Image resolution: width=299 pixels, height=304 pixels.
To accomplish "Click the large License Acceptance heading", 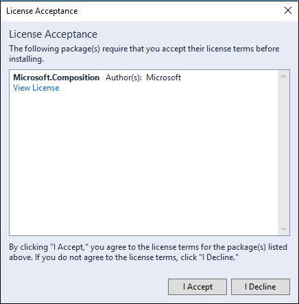I will [x=53, y=34].
